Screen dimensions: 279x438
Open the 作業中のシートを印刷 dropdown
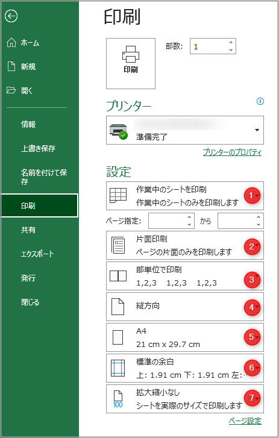[x=185, y=196]
